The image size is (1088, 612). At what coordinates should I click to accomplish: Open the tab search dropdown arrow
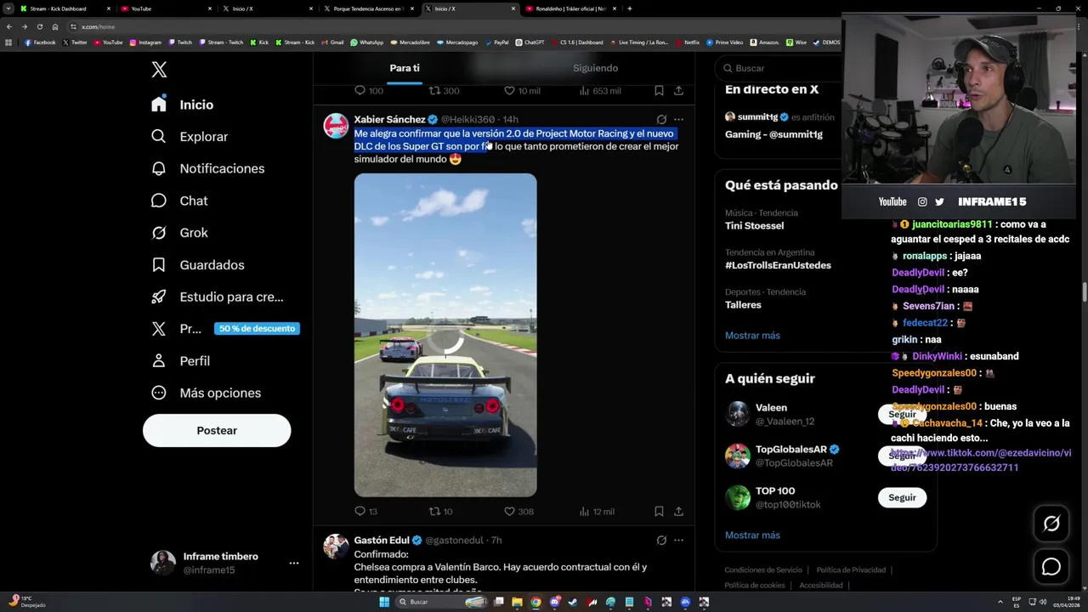tap(8, 8)
